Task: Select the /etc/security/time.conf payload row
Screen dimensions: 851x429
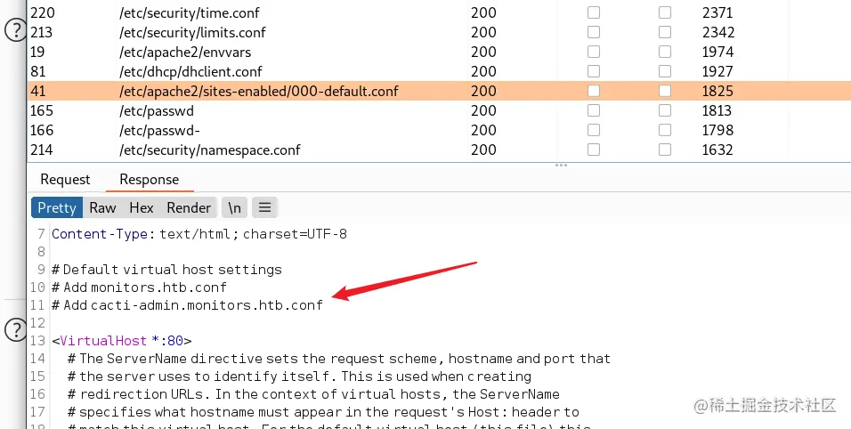Action: [439, 12]
